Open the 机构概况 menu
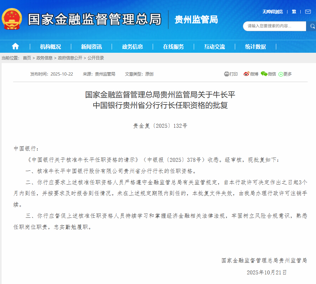Viewport: 316px width, 284px height. [x=50, y=47]
